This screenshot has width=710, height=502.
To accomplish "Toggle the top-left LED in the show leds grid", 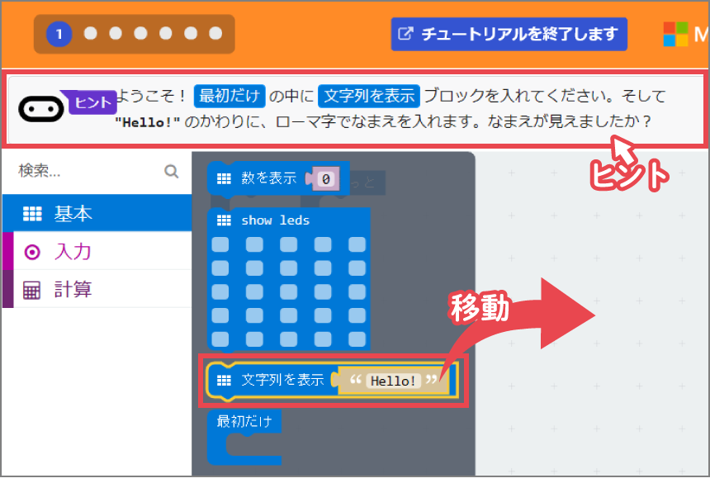I will [220, 244].
